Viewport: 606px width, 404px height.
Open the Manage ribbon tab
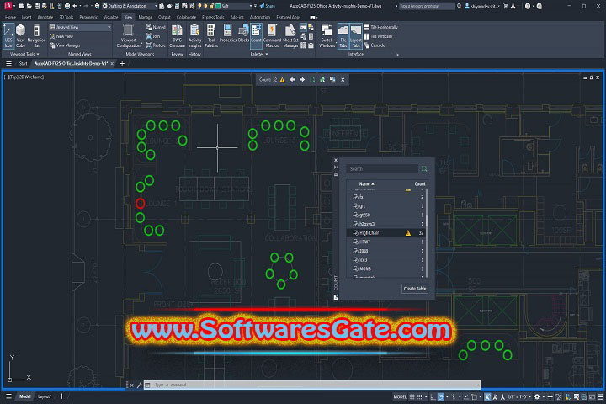click(146, 17)
